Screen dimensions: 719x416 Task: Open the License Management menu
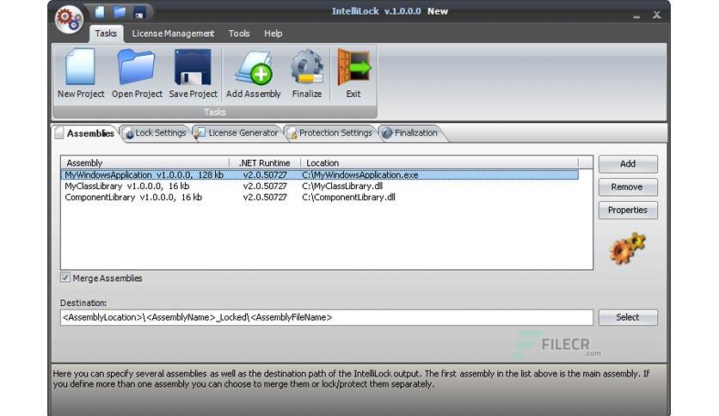point(173,34)
